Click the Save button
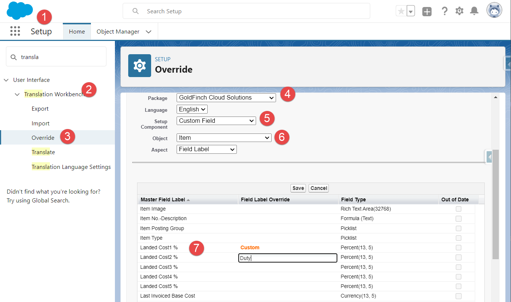Screen dimensions: 511x302 point(298,188)
